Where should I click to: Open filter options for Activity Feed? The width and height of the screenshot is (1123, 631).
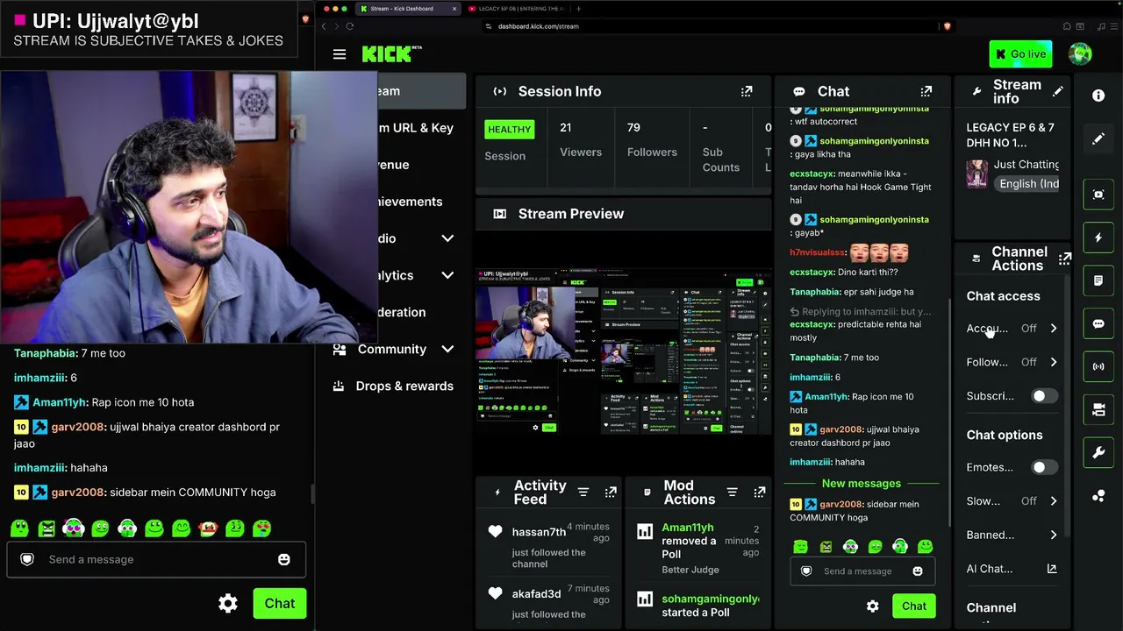pos(583,493)
